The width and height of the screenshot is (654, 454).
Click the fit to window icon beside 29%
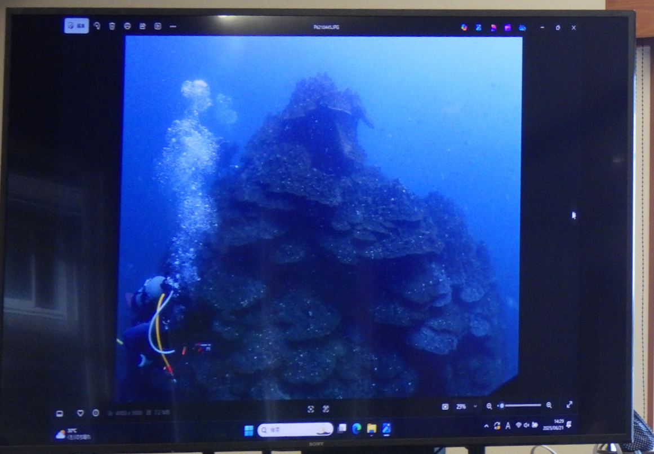[445, 406]
